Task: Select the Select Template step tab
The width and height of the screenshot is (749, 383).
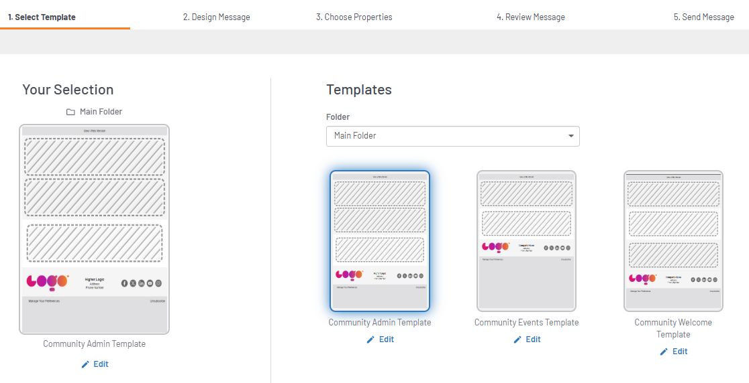Action: pos(42,17)
